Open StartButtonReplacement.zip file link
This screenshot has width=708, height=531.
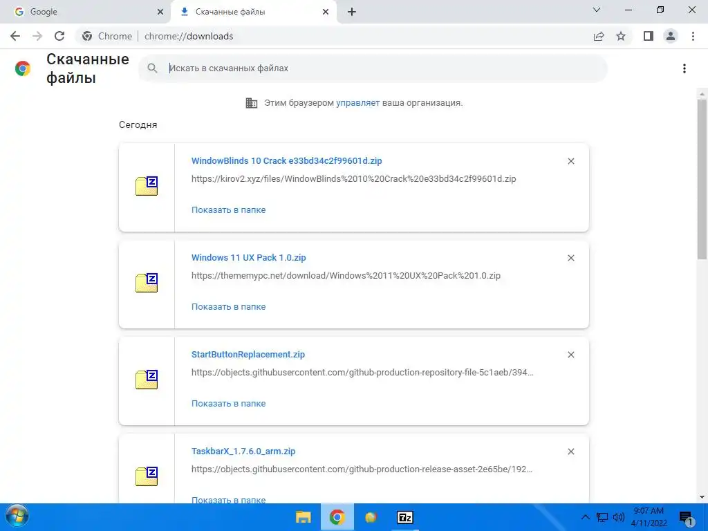pos(248,355)
